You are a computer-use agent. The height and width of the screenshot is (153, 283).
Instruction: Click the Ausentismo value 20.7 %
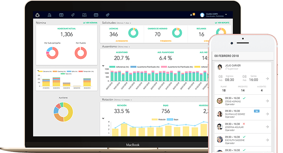point(122,58)
